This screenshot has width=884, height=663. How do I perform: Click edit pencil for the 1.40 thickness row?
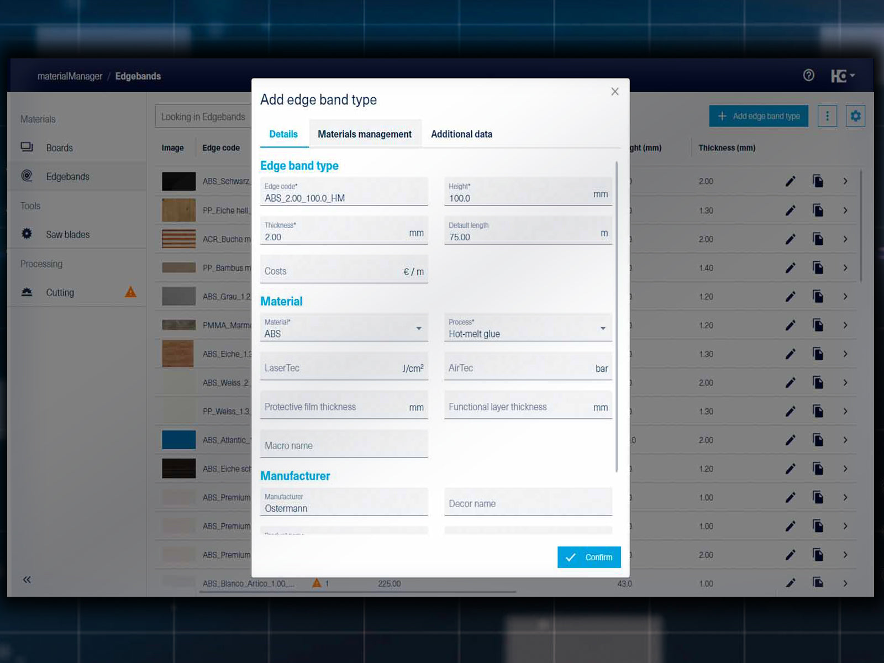[x=791, y=268]
